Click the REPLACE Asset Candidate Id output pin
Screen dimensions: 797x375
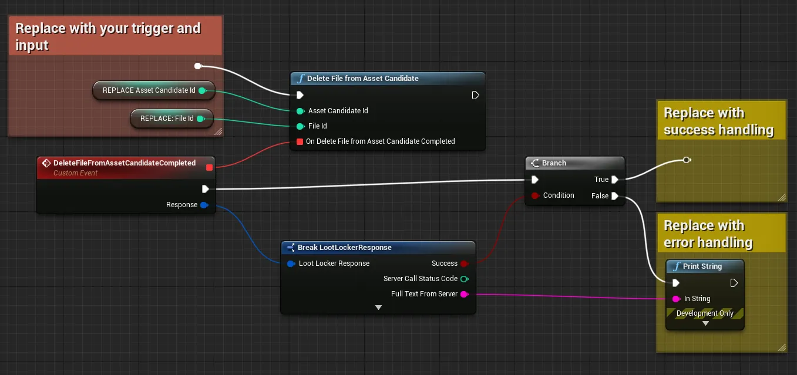pyautogui.click(x=202, y=90)
